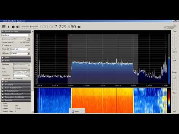Viewport: 179px width, 134px height.
Task: Expand the Audio Noise Reduction panel
Action: pyautogui.click(x=16, y=88)
